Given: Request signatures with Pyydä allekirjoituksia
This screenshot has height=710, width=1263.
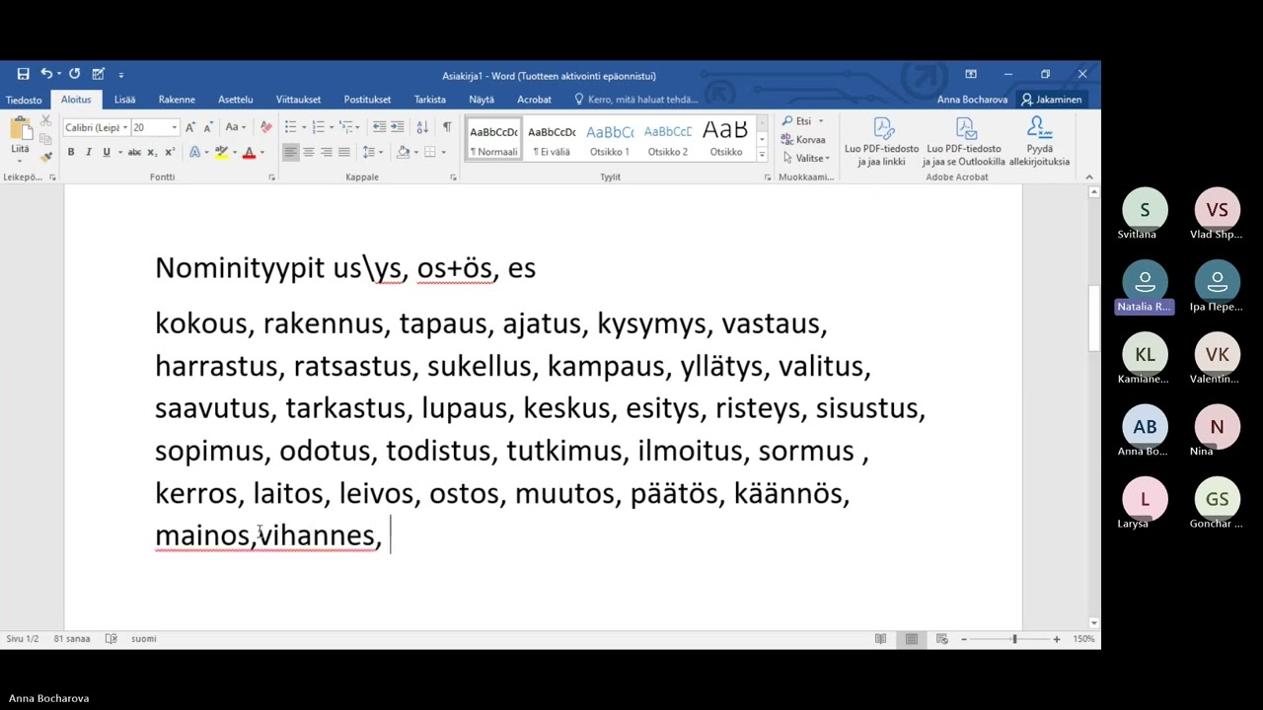Looking at the screenshot, I should (x=1039, y=141).
